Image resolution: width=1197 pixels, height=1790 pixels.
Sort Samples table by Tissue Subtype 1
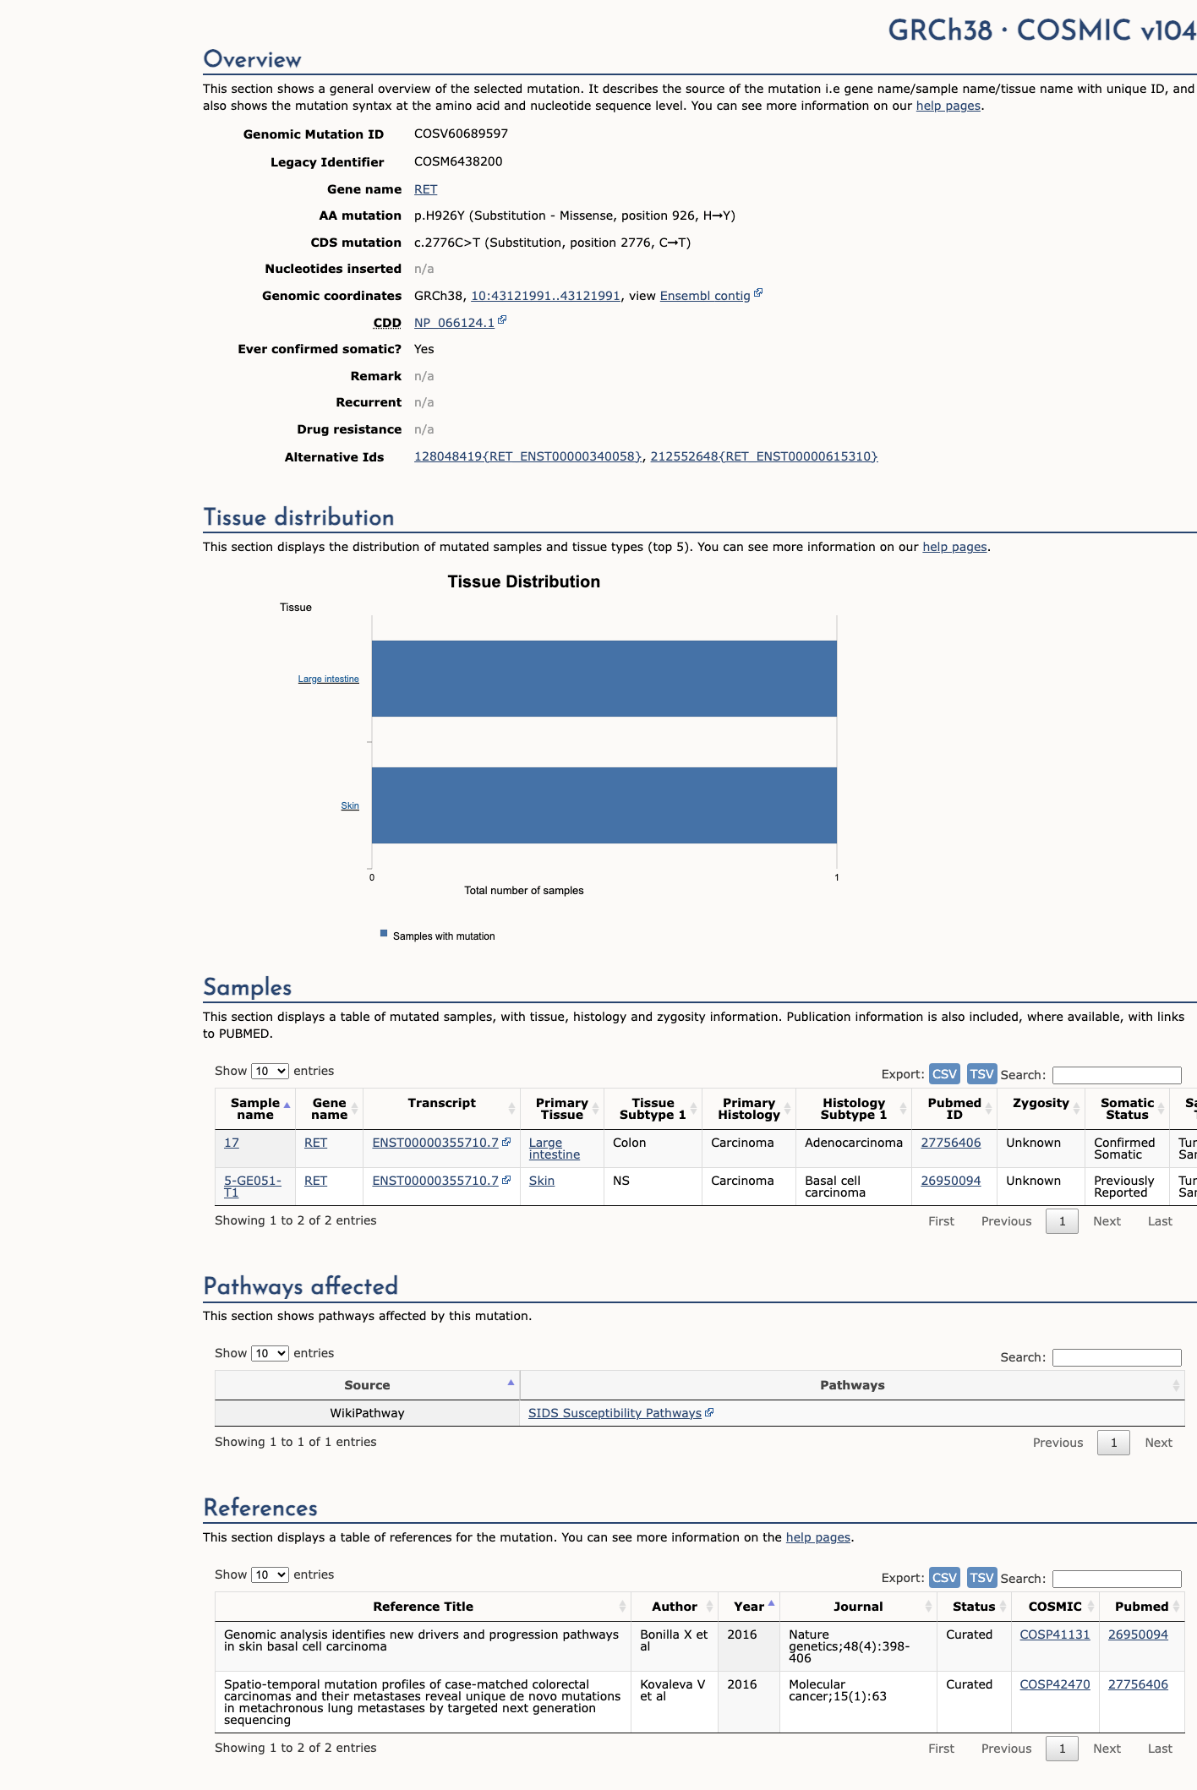pyautogui.click(x=653, y=1109)
